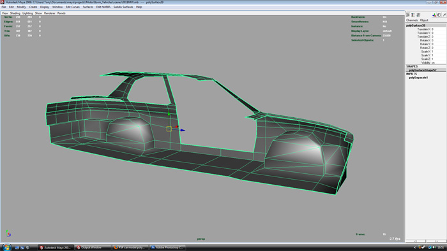Open the viewport Lighting menu
This screenshot has width=447, height=251.
[27, 13]
